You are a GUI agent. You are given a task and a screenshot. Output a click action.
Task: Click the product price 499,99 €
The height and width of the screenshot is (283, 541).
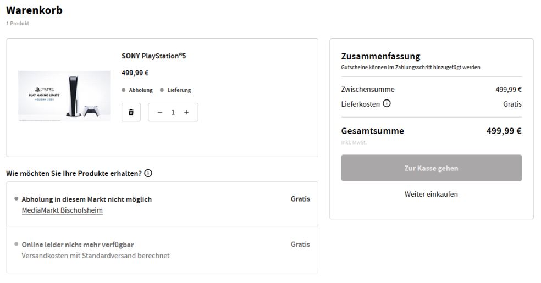pyautogui.click(x=135, y=73)
